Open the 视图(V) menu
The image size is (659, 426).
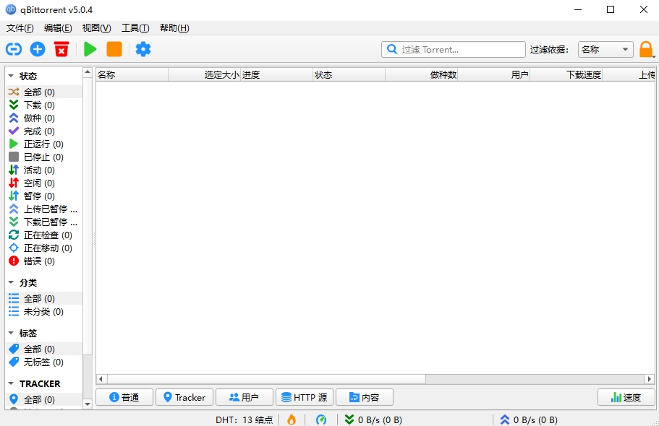click(x=96, y=28)
